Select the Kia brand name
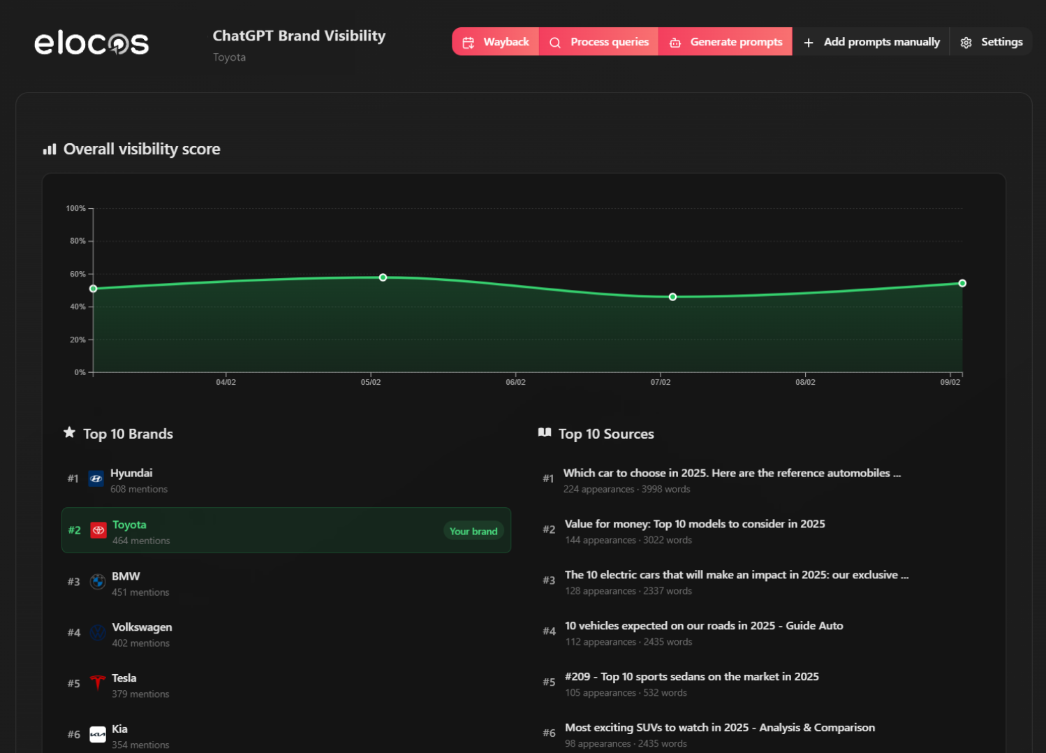Image resolution: width=1046 pixels, height=753 pixels. (x=119, y=729)
